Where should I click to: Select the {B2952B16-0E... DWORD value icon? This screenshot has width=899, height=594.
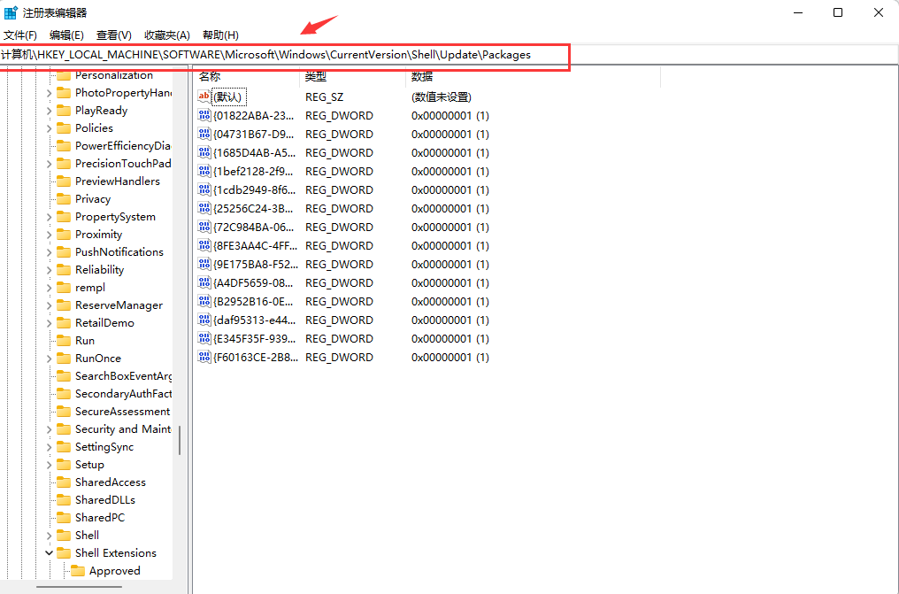[x=204, y=301]
